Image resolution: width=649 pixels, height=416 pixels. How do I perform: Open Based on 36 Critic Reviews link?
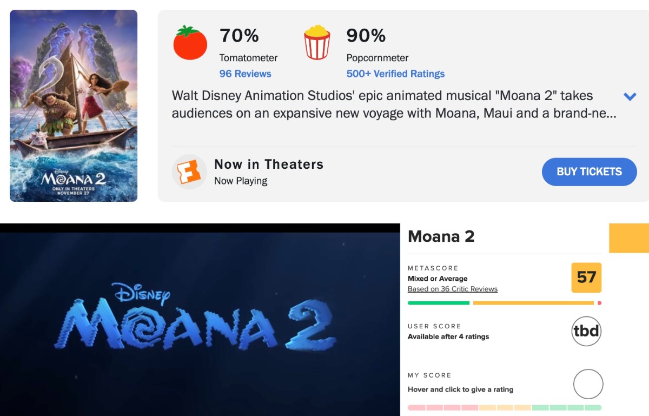(452, 289)
